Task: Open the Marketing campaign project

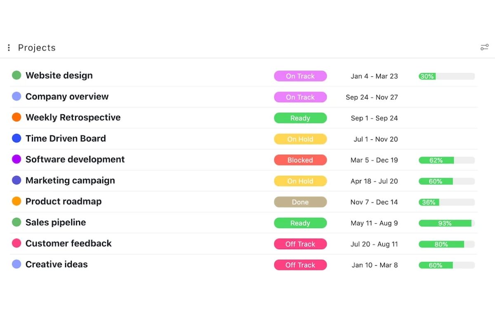Action: pyautogui.click(x=70, y=180)
